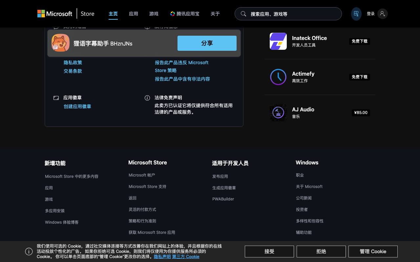Image resolution: width=420 pixels, height=262 pixels.
Task: Open the Actimefy clock app icon
Action: click(x=278, y=77)
